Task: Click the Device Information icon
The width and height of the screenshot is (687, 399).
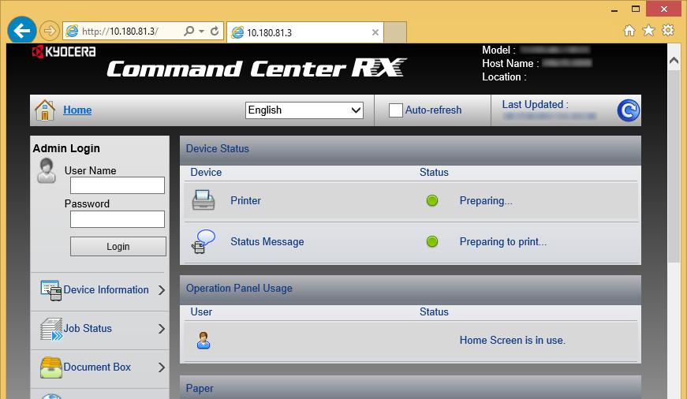Action: click(50, 290)
